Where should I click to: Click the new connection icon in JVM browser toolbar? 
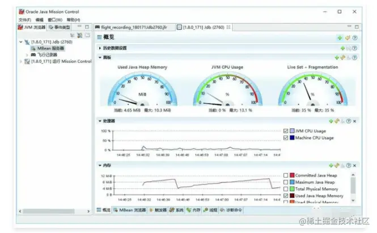(x=79, y=35)
